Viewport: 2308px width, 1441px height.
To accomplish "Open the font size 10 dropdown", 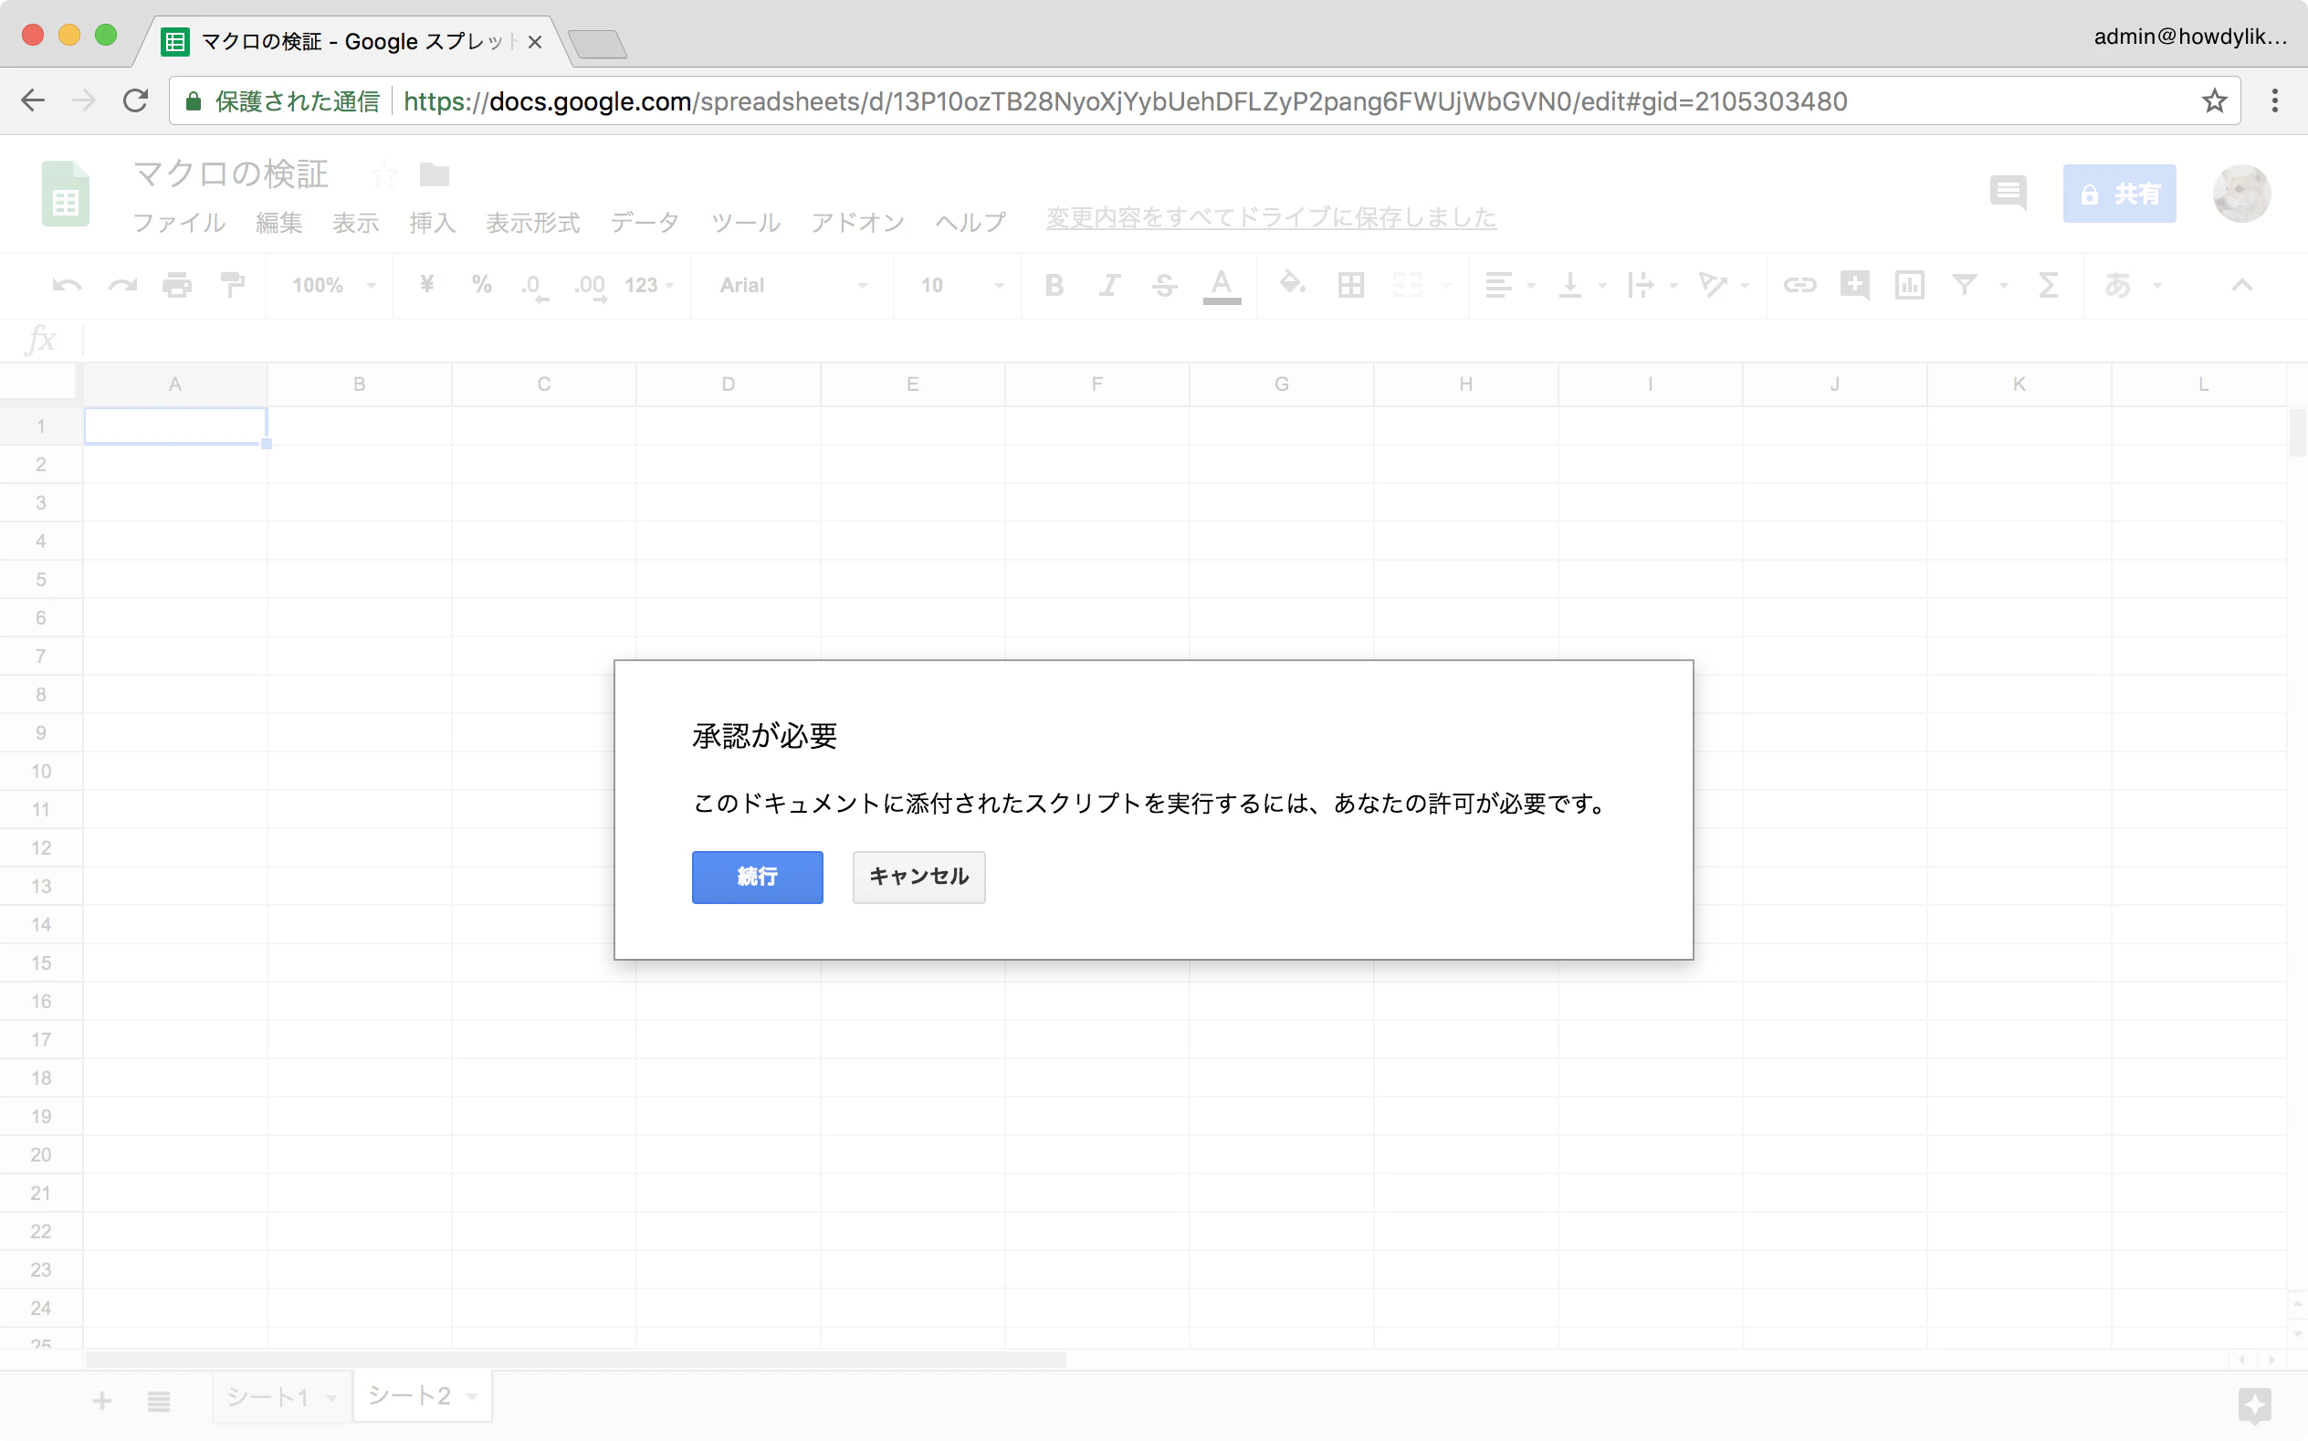I will (x=960, y=285).
